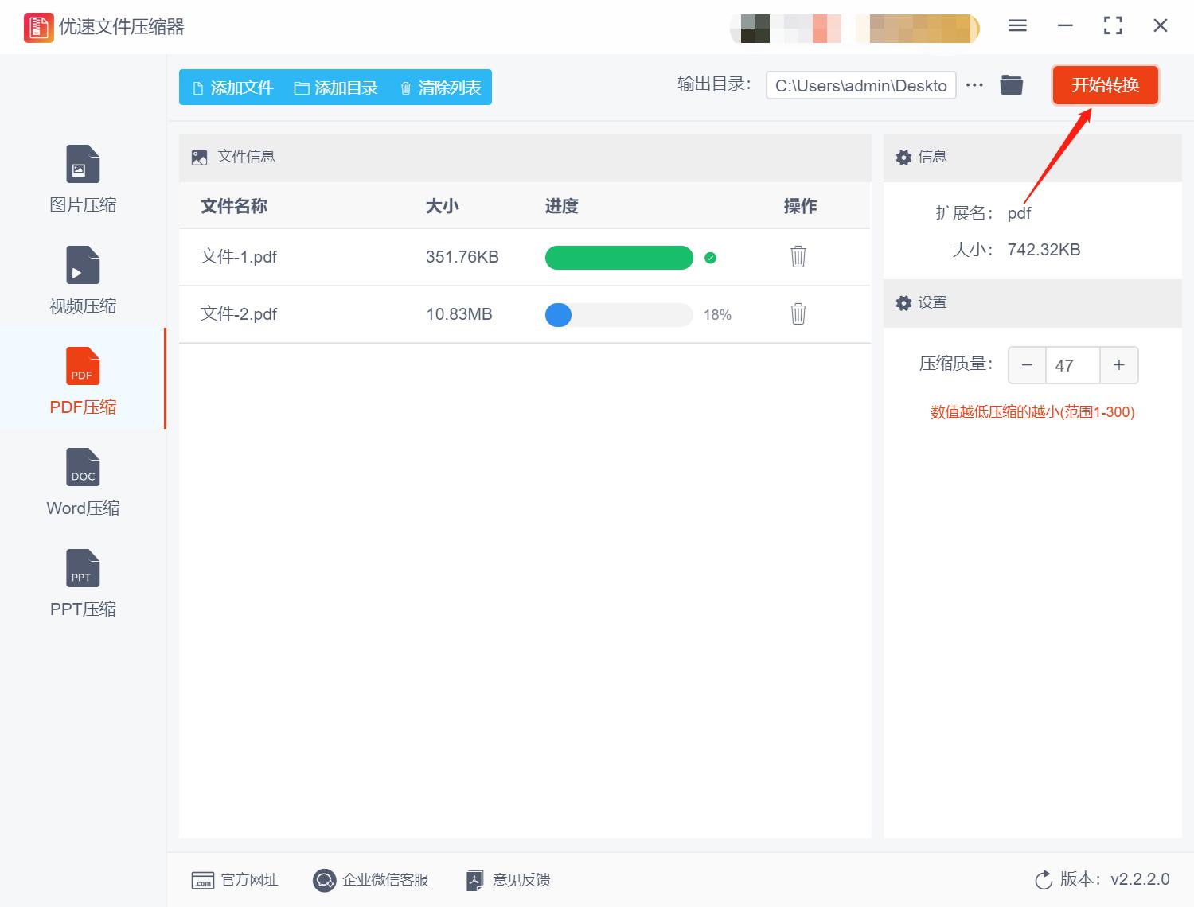
Task: Open the output directory browse ... menu
Action: click(x=974, y=85)
